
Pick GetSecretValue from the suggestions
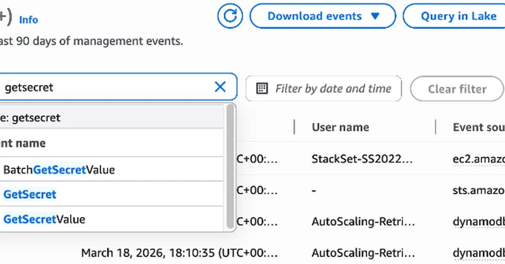pyautogui.click(x=44, y=219)
